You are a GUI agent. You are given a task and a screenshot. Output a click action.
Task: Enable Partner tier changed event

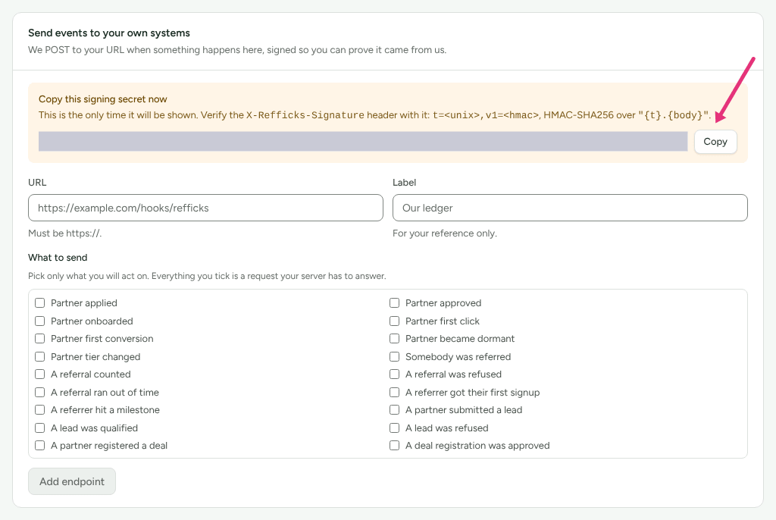[40, 356]
